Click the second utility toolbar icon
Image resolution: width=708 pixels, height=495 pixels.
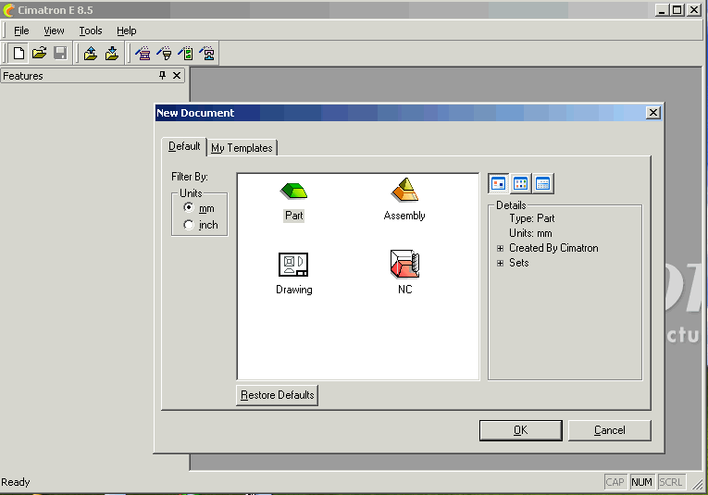coord(165,54)
